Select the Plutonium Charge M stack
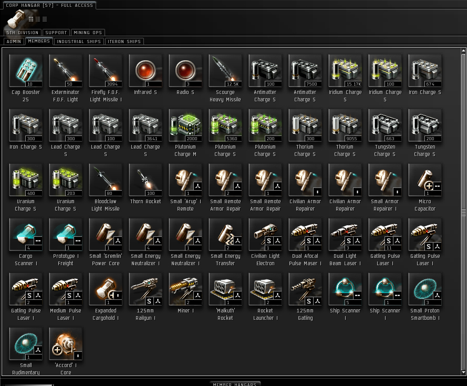Screen dimensions: 467x386 click(x=185, y=126)
